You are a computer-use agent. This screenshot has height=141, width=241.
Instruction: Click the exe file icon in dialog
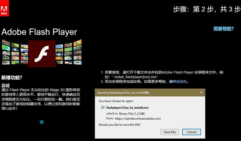[x=103, y=107]
